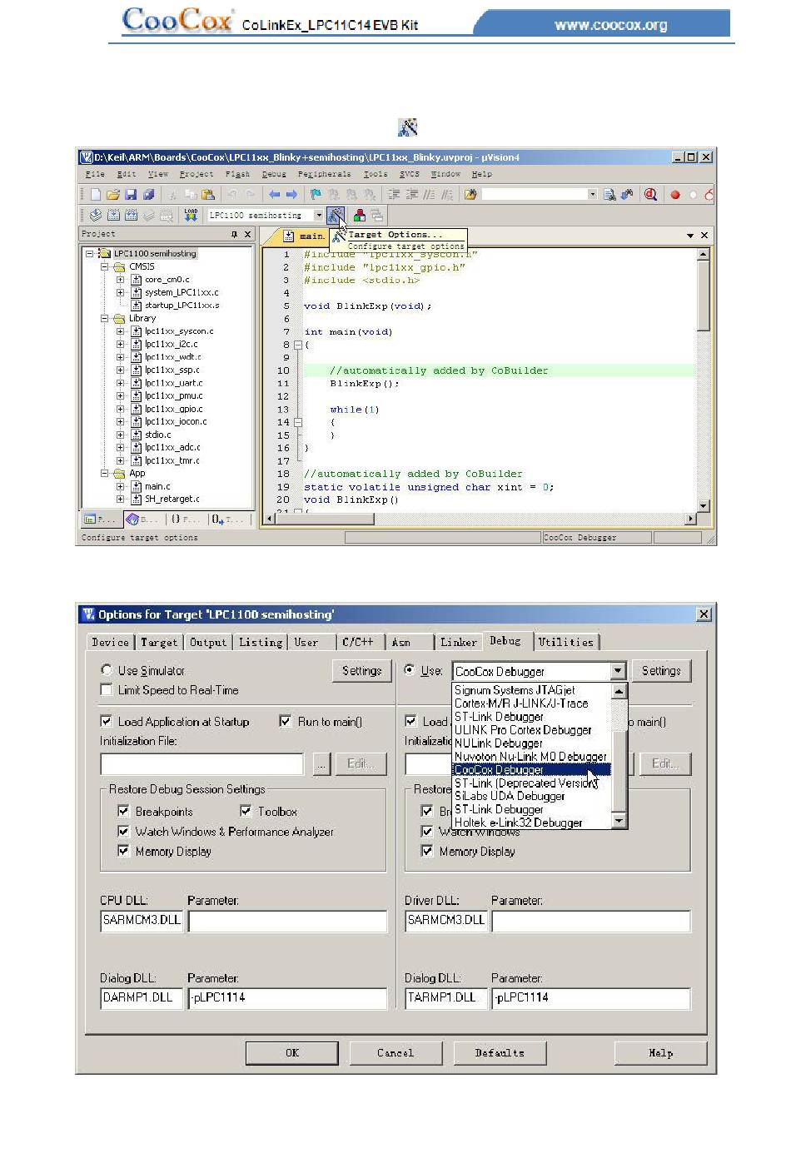Open Manage Components with the colored blocks icon
Viewport: 791px width, 1173px height.
[359, 216]
